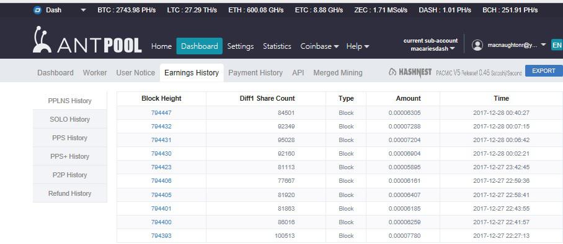The height and width of the screenshot is (244, 563).
Task: Switch to the Dashboard sub-tab
Action: pos(55,73)
